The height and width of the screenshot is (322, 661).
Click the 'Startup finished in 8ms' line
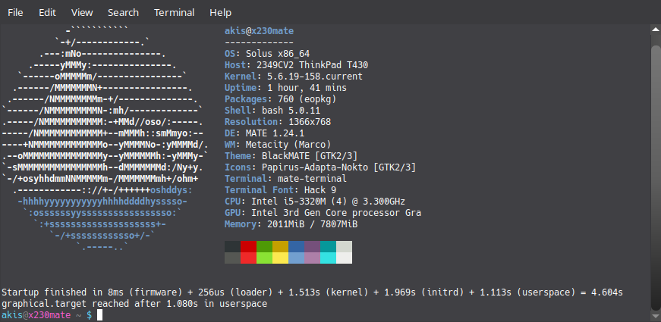click(313, 292)
